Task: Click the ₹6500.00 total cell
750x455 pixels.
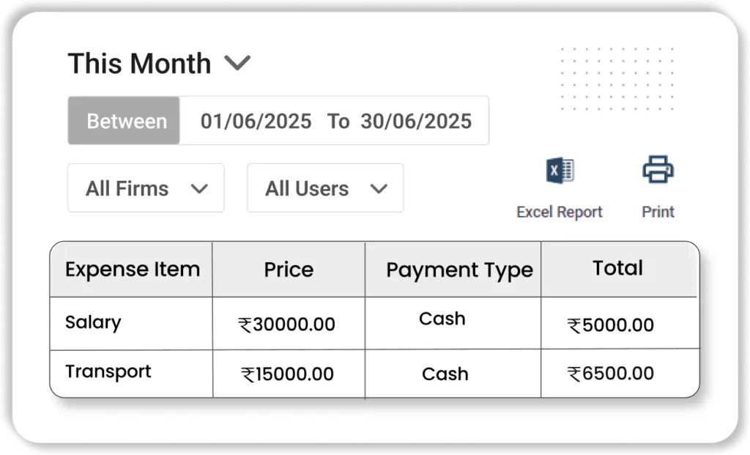Action: pos(610,374)
